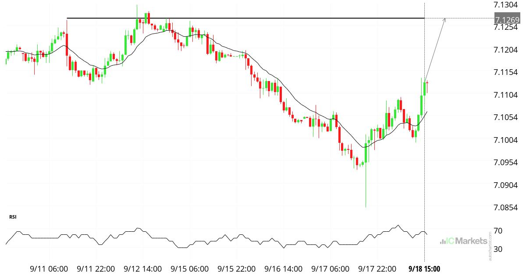Click the RSI 70 level label
The image size is (526, 276).
click(498, 231)
